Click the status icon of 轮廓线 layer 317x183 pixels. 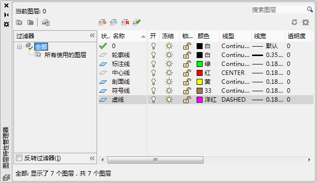pos(103,55)
